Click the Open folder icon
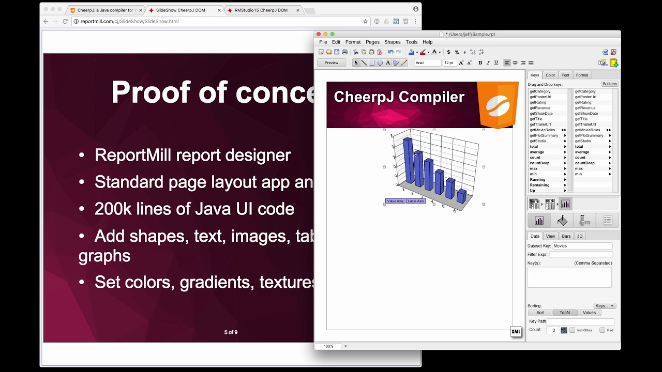The image size is (662, 372). (329, 52)
